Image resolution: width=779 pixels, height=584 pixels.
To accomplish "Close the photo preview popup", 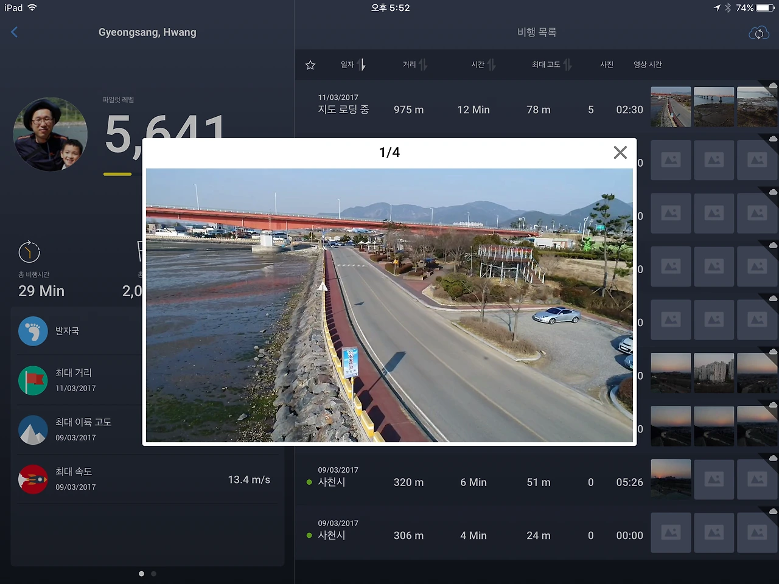I will [620, 153].
